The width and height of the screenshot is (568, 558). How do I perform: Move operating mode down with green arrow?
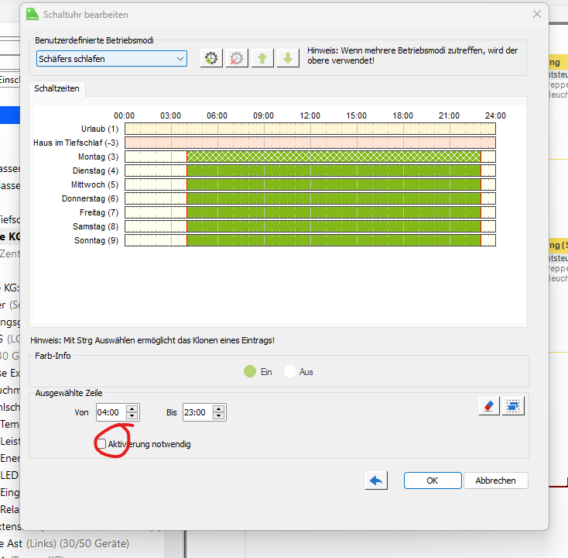click(288, 58)
